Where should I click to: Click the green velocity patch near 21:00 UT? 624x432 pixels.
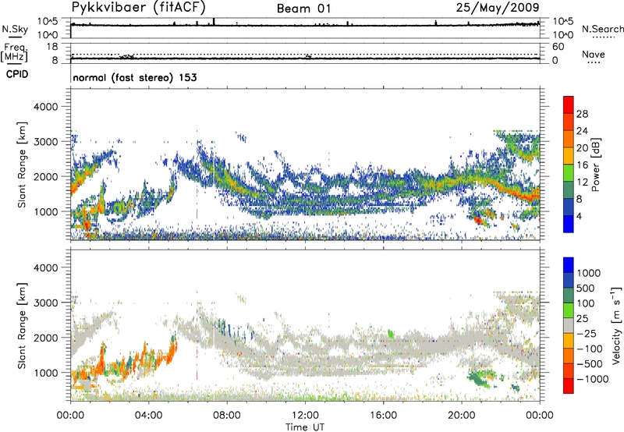pyautogui.click(x=479, y=377)
